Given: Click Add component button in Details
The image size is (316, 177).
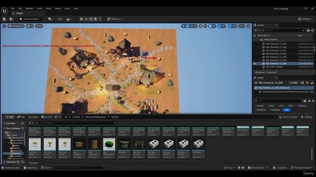Looking at the screenshot, I should (x=293, y=83).
